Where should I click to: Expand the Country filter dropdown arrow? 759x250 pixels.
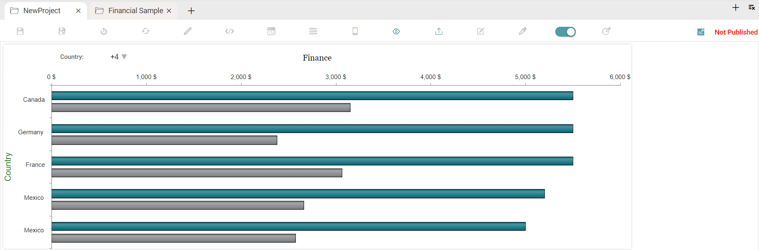point(124,57)
